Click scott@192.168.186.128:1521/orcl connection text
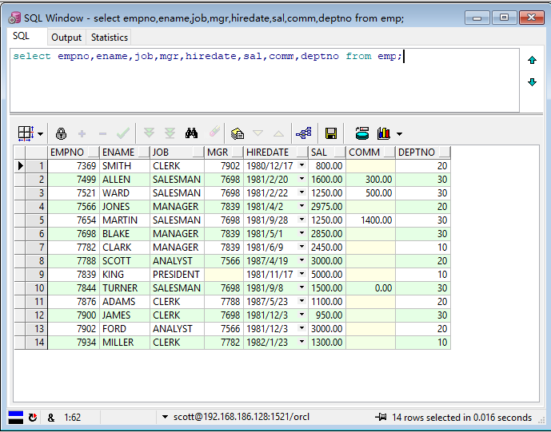This screenshot has width=551, height=432. [242, 417]
